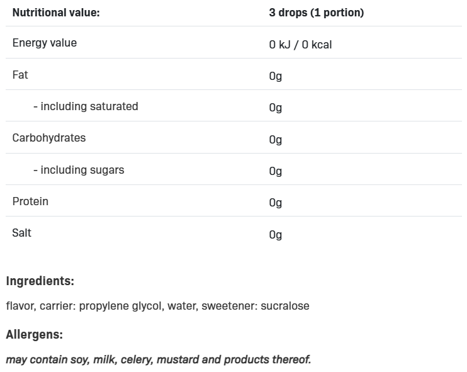
Task: Select the 0 kJ / 0 kcal value
Action: coord(300,45)
